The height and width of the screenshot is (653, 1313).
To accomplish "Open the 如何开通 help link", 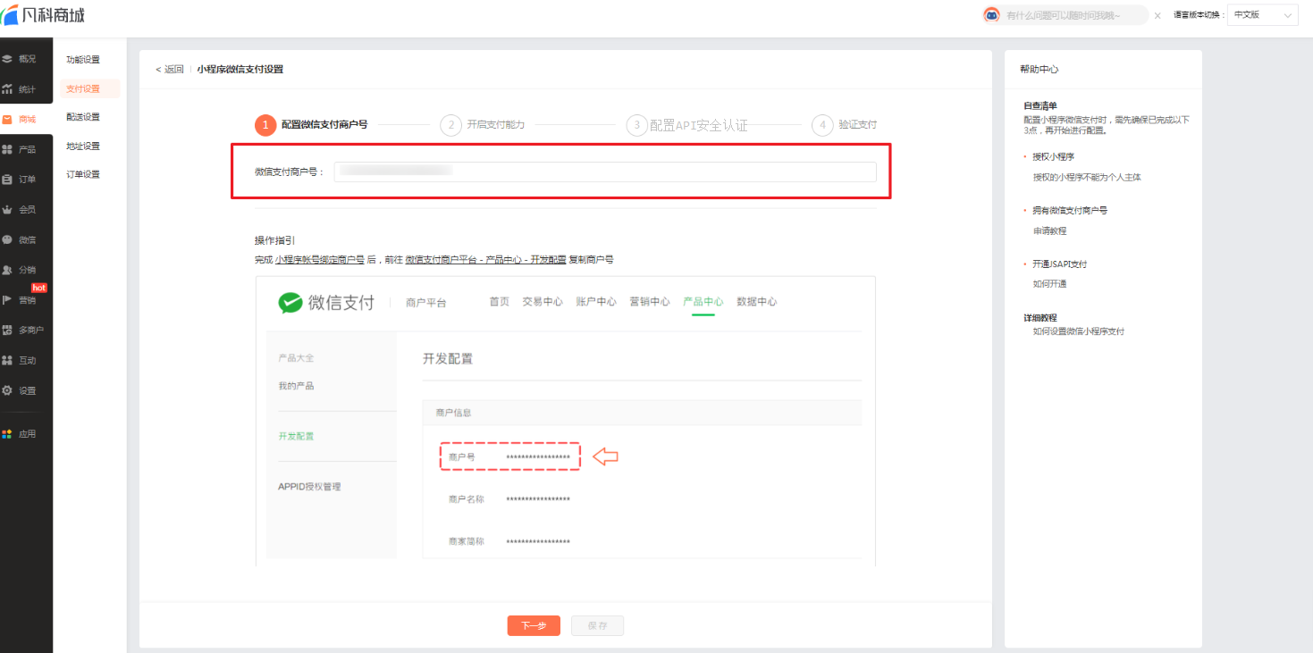I will pyautogui.click(x=1049, y=284).
